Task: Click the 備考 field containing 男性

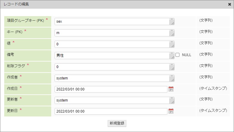Action: (x=112, y=56)
